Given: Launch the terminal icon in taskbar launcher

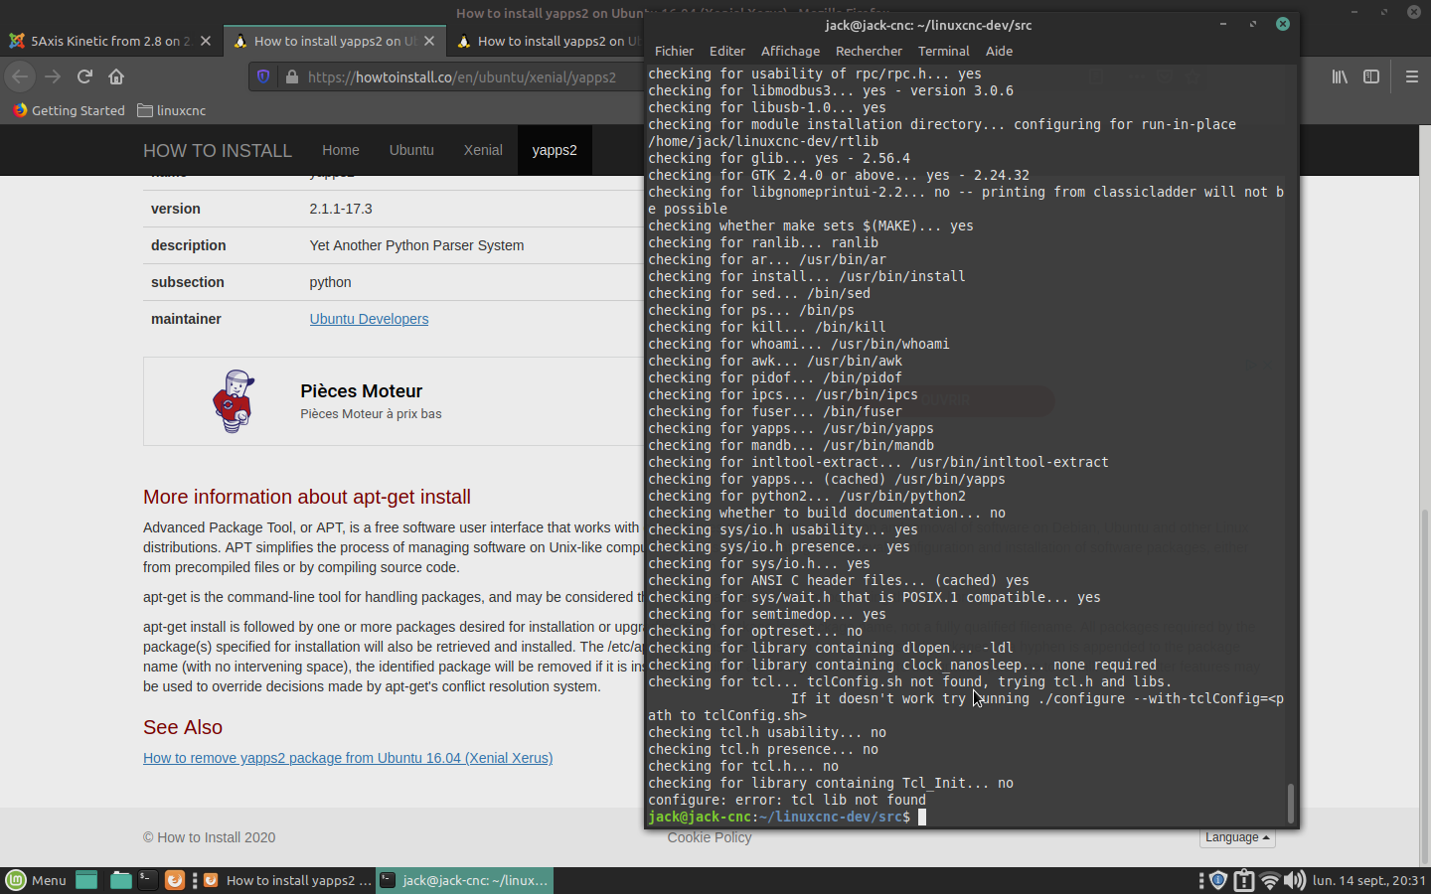Looking at the screenshot, I should 147,880.
